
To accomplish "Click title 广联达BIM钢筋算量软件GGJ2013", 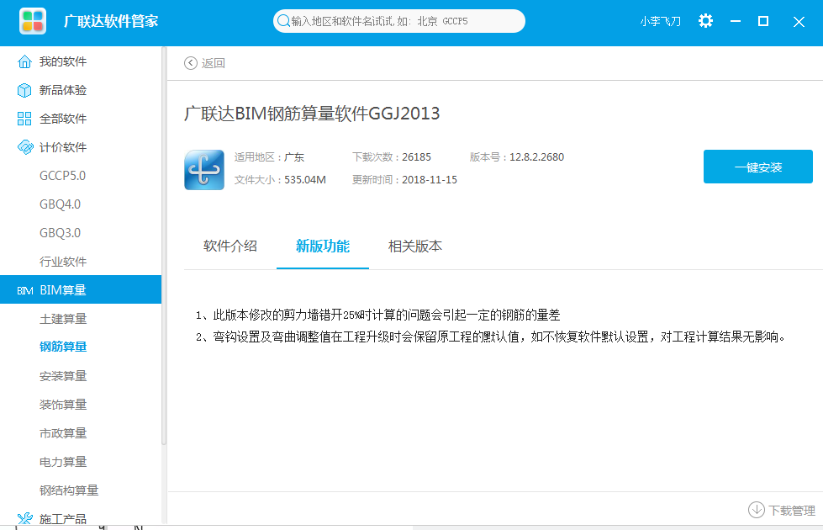I will pyautogui.click(x=312, y=114).
